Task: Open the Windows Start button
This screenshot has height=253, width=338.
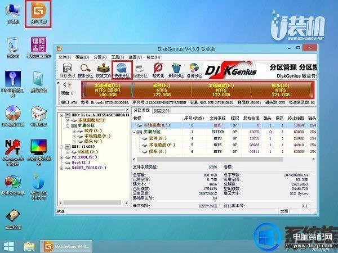Action: 8,246
